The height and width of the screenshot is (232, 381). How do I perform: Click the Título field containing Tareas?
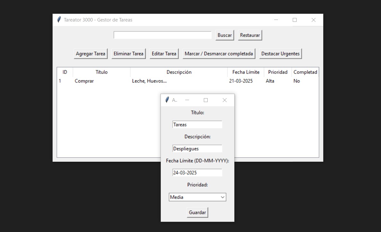pos(197,125)
